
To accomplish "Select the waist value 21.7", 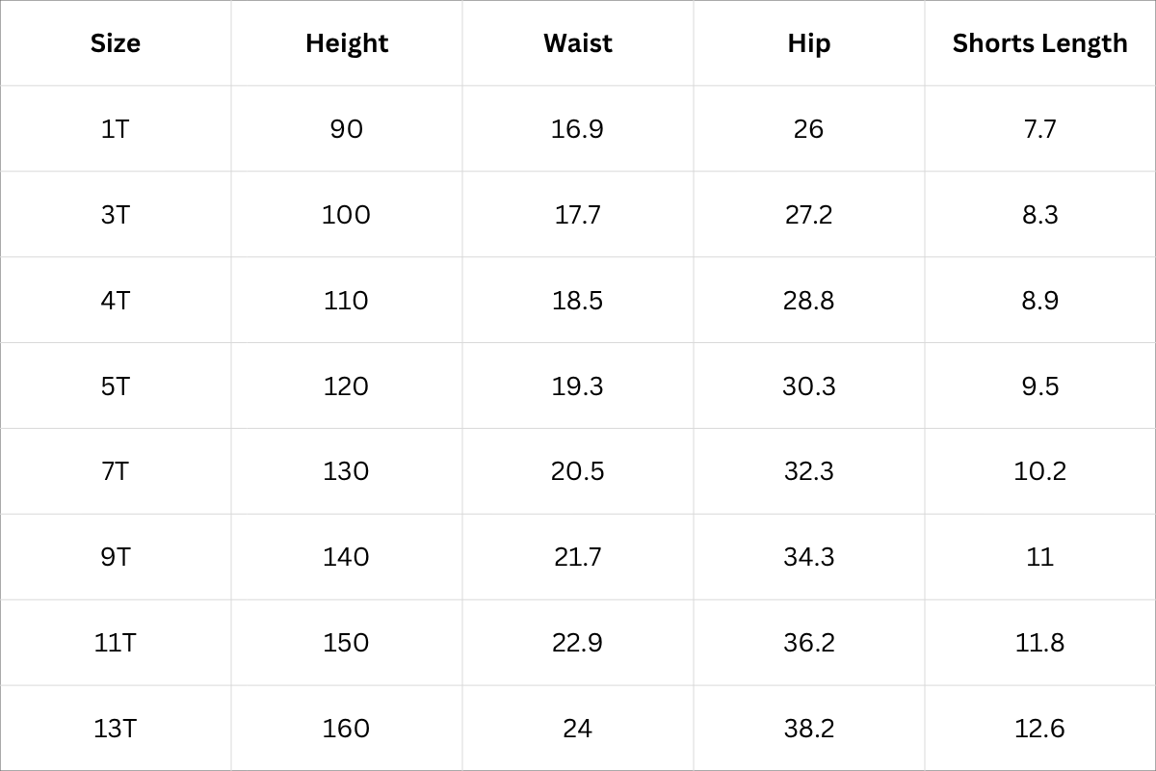I will tap(578, 557).
